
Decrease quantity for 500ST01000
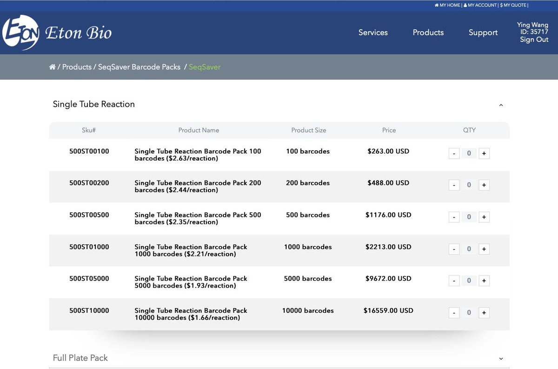tap(454, 249)
